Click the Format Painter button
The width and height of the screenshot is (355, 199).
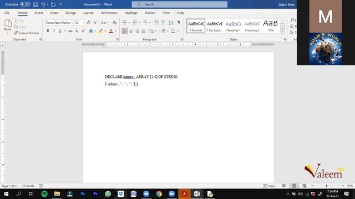pyautogui.click(x=27, y=33)
